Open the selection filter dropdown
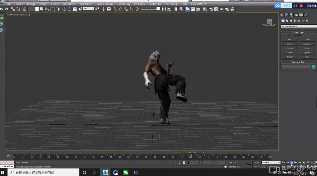The image size is (317, 176). tap(33, 9)
